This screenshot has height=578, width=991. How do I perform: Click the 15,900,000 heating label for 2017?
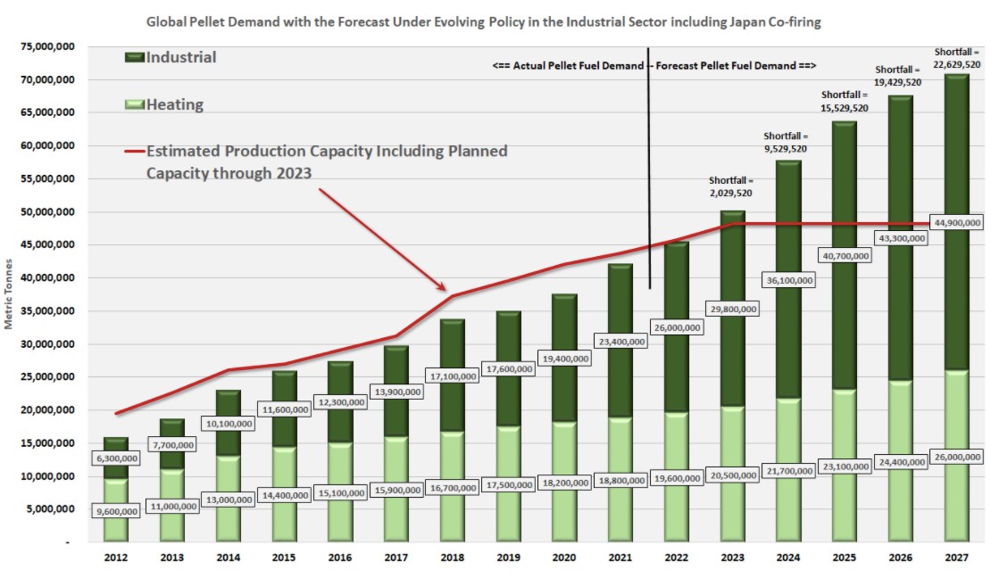(x=397, y=491)
